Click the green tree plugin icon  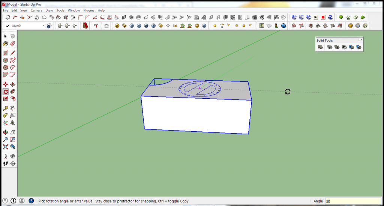point(341,17)
